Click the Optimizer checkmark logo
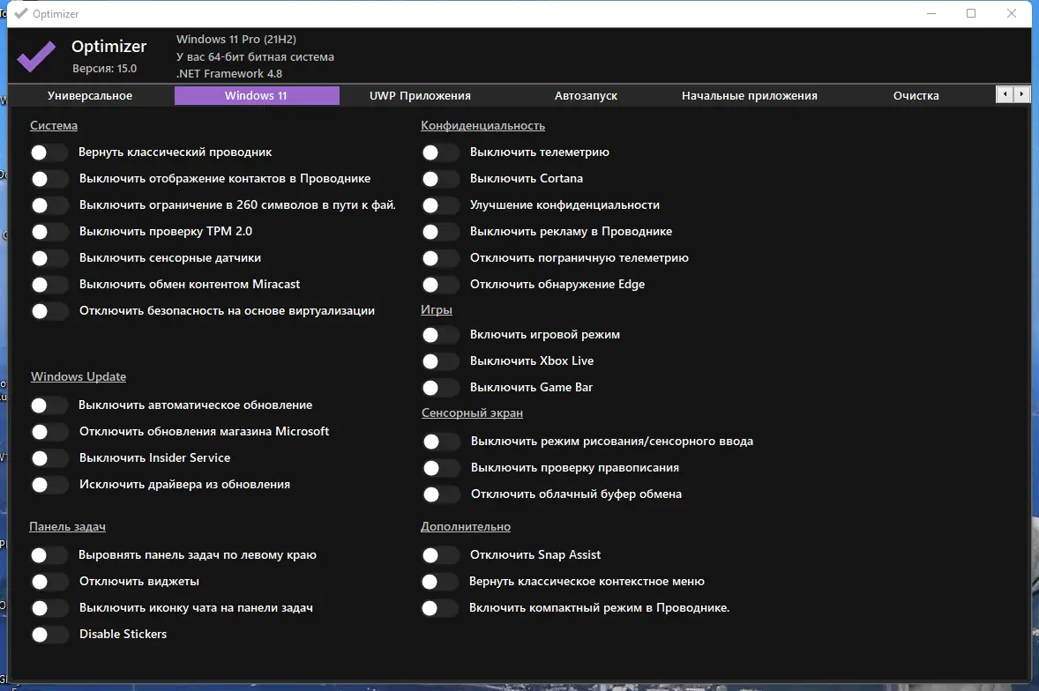The image size is (1039, 691). [35, 56]
